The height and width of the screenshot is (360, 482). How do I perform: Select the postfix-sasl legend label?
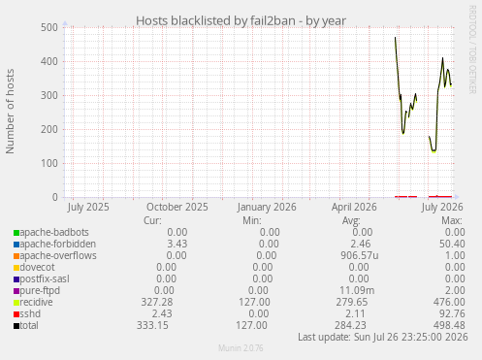(x=45, y=278)
